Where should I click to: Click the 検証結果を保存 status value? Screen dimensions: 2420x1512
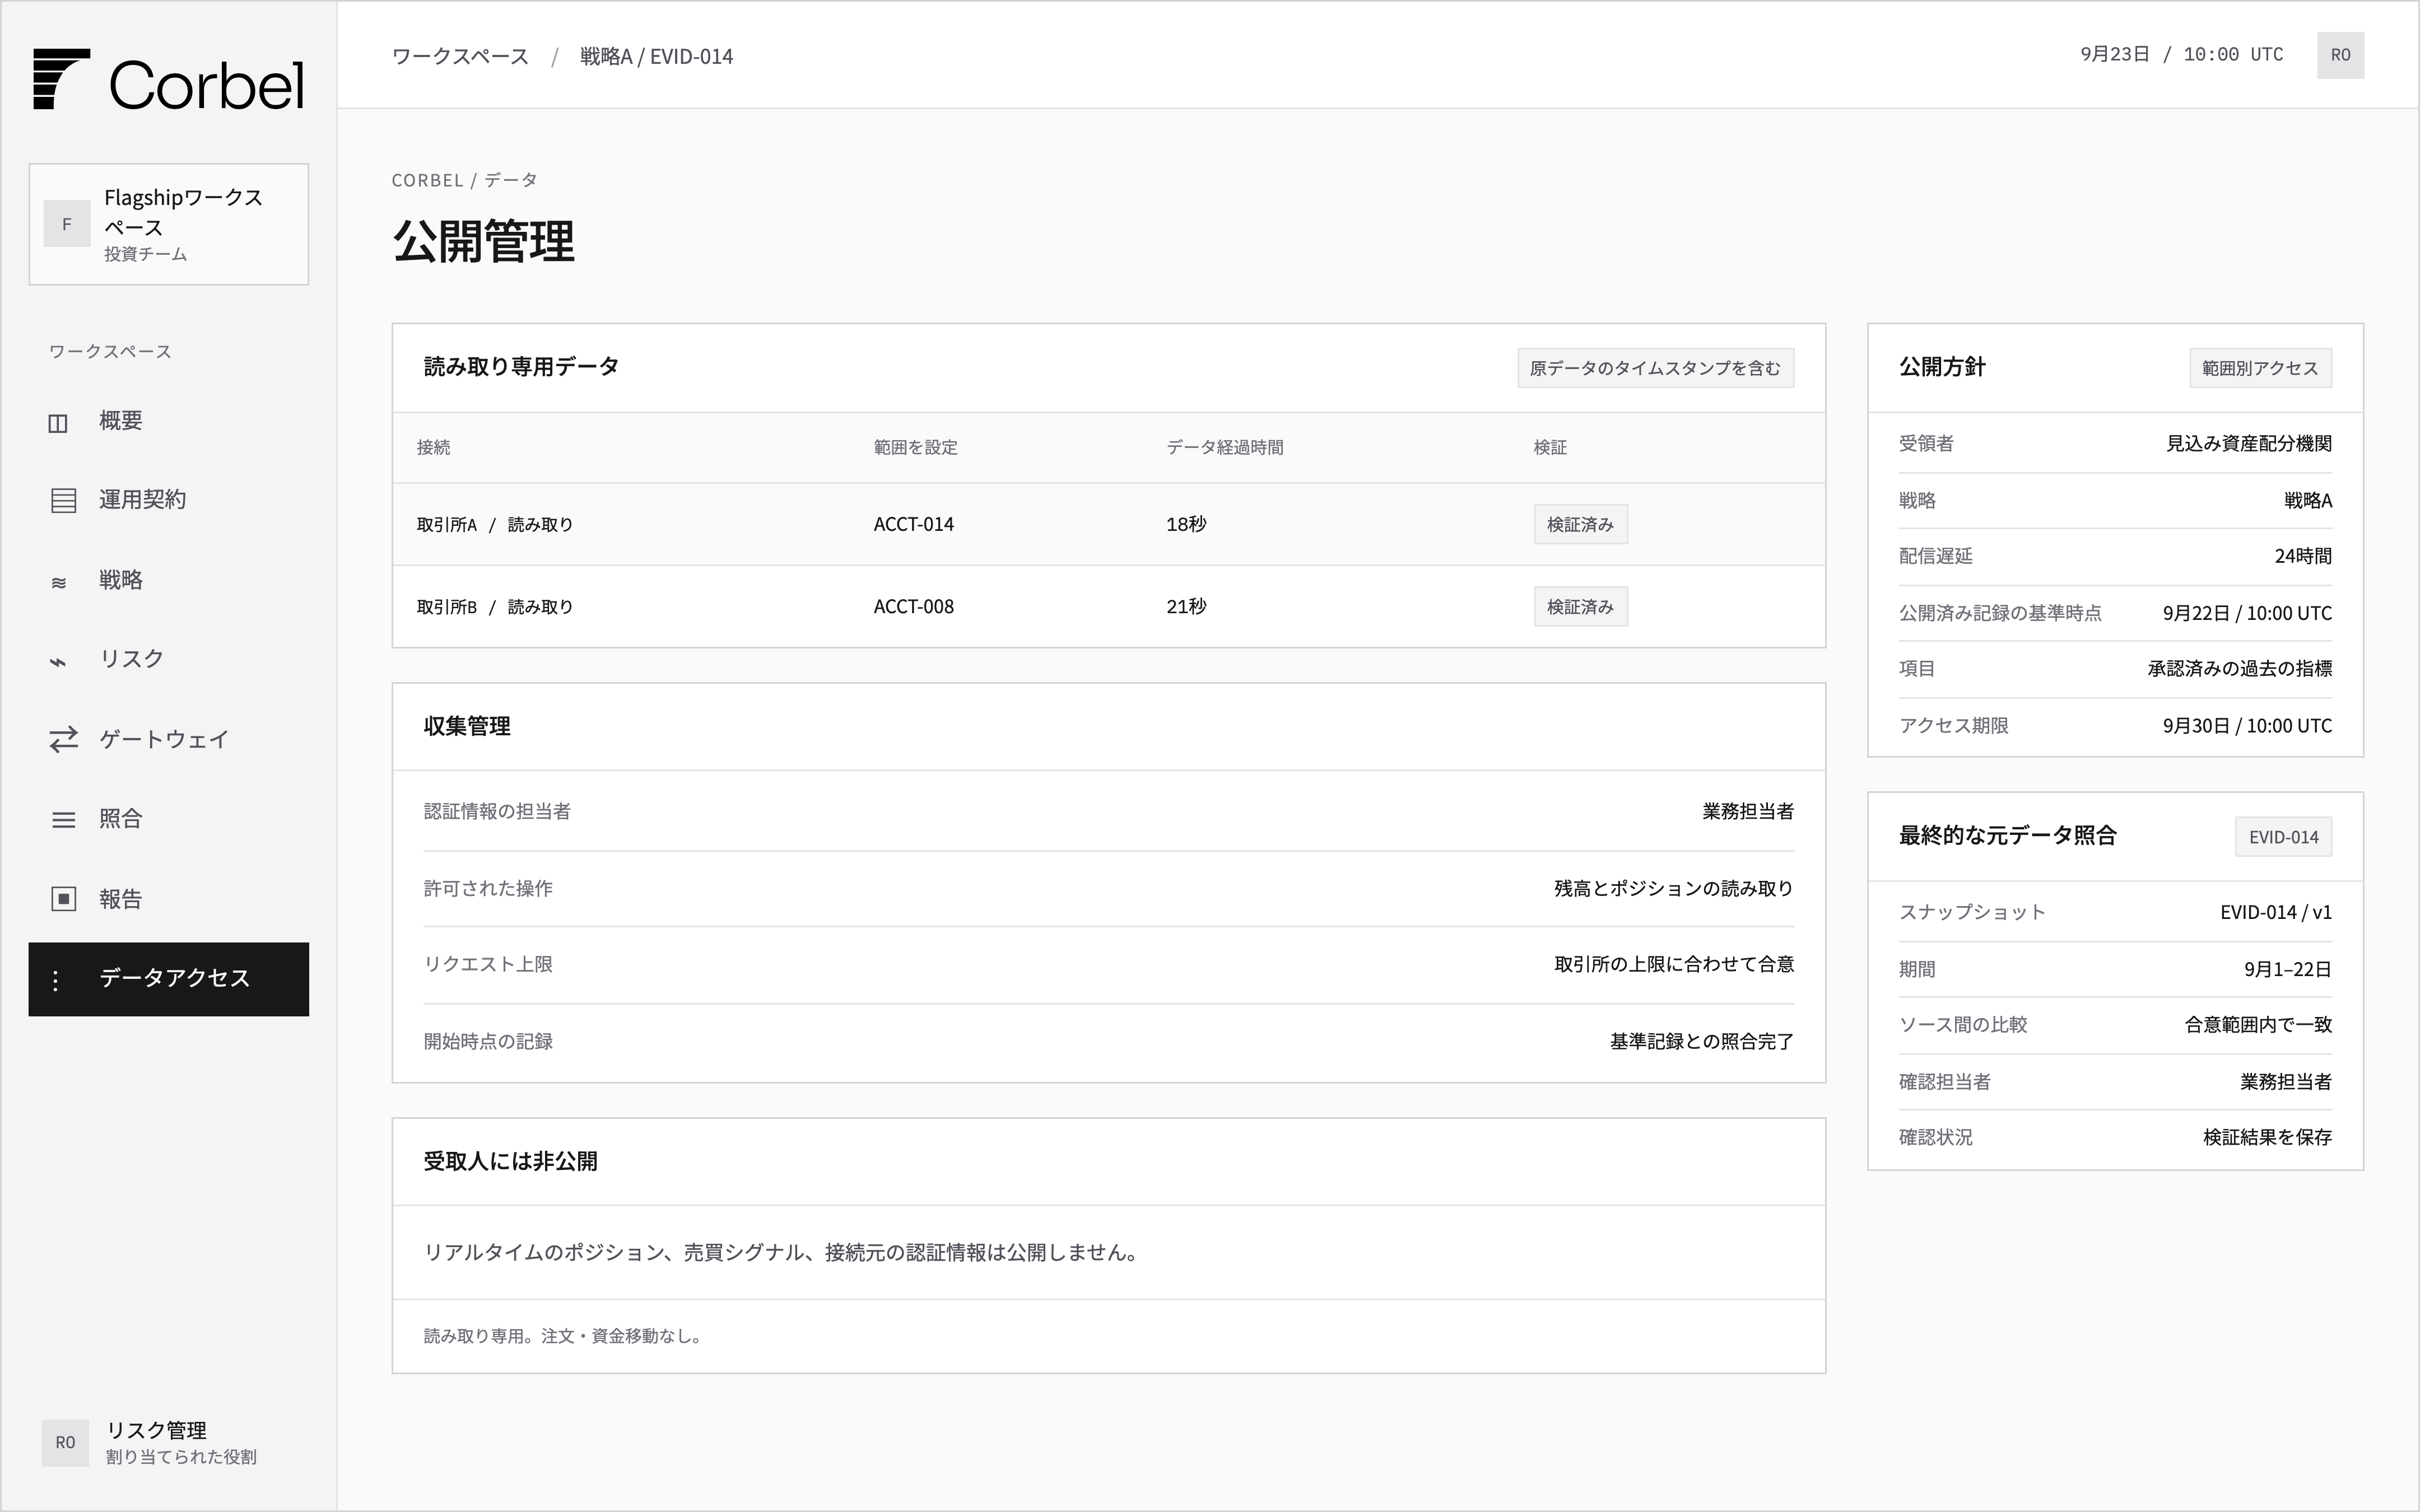point(2267,1138)
